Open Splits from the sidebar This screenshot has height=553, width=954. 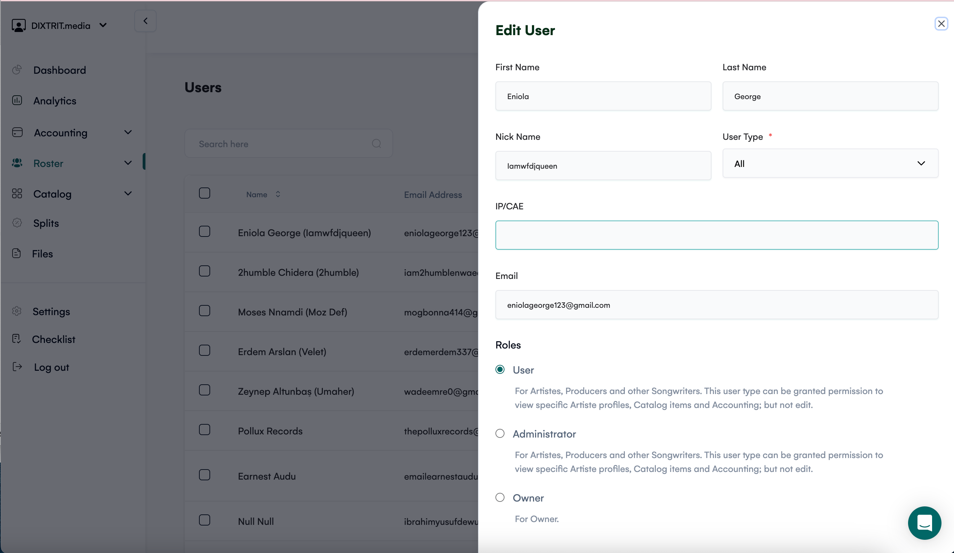coord(46,223)
